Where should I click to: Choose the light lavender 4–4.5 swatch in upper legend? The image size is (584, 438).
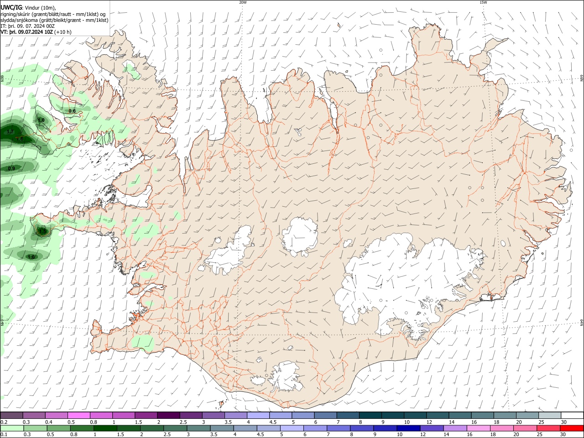(257, 415)
